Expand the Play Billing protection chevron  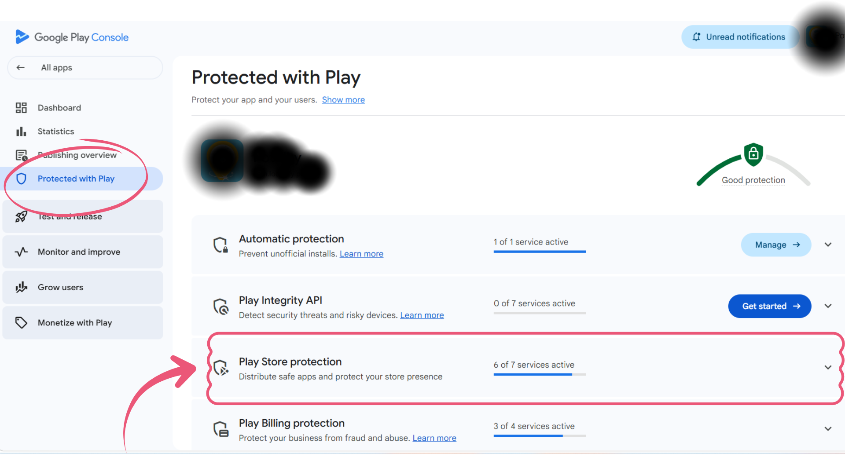[x=828, y=429]
